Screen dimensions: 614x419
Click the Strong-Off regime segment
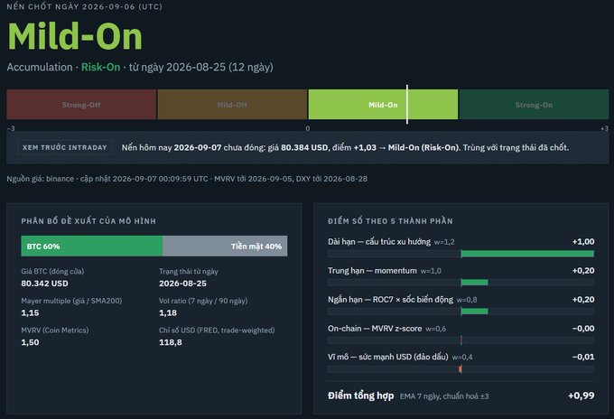click(81, 105)
